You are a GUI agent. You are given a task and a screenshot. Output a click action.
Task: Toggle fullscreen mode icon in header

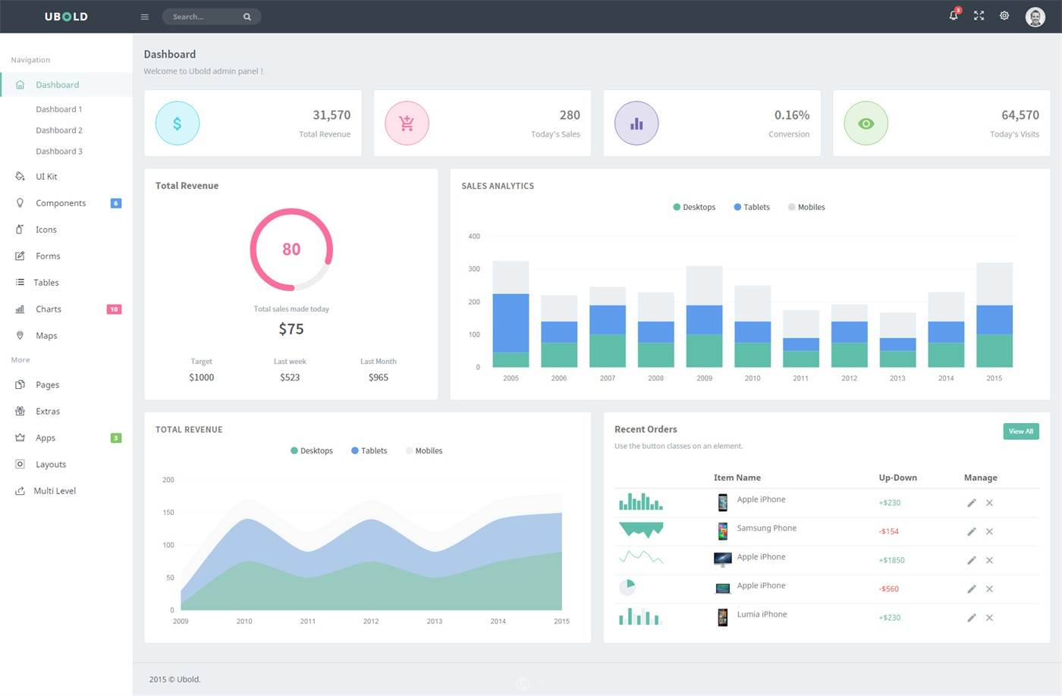pos(979,16)
